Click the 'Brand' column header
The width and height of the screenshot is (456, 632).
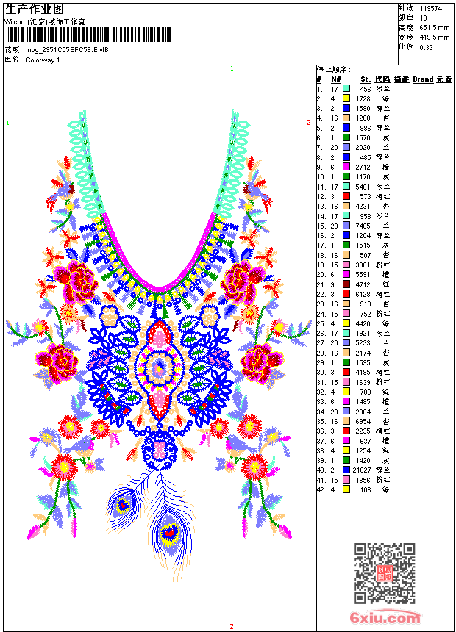point(423,79)
